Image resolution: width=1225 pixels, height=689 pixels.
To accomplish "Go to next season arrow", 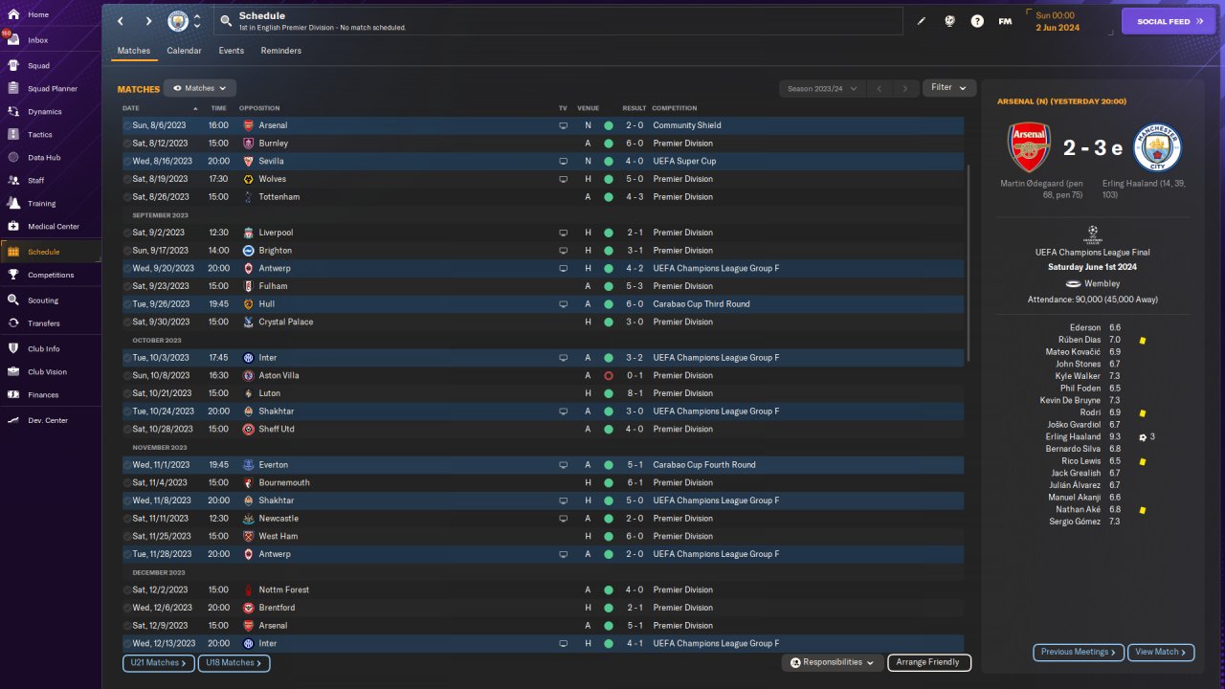I will 905,88.
